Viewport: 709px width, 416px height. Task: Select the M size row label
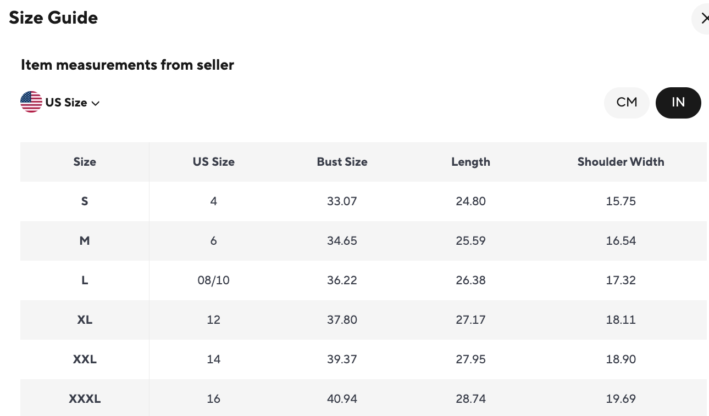click(x=85, y=241)
